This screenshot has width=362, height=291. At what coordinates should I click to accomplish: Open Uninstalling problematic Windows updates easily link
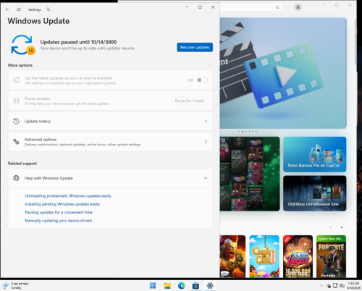tap(68, 195)
